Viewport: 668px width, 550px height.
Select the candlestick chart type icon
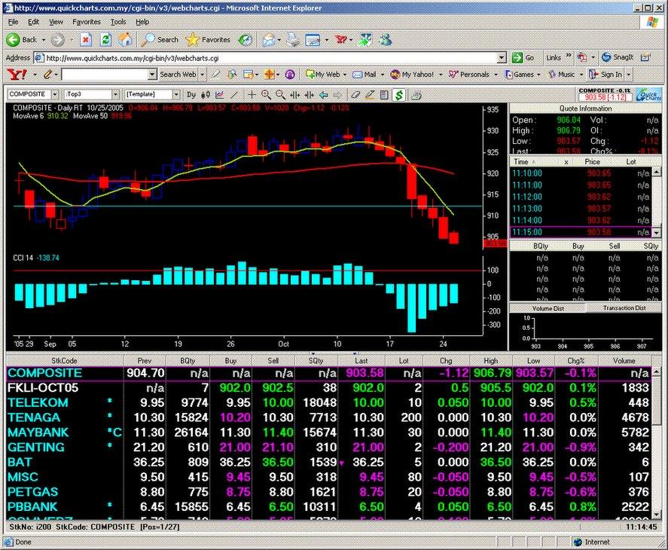[206, 95]
